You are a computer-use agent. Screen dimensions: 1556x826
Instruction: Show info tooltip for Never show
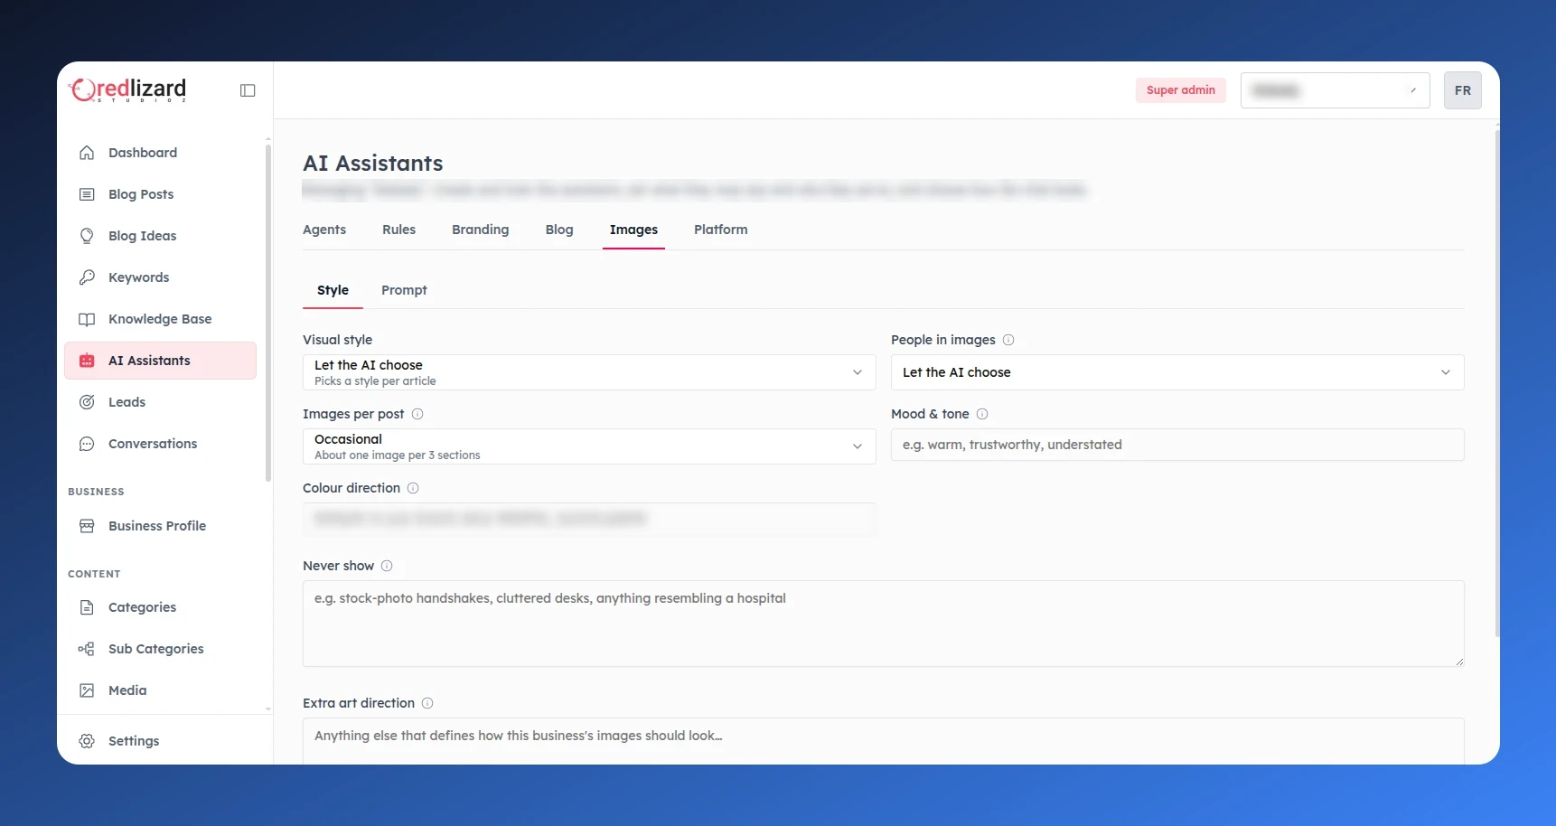pos(387,566)
